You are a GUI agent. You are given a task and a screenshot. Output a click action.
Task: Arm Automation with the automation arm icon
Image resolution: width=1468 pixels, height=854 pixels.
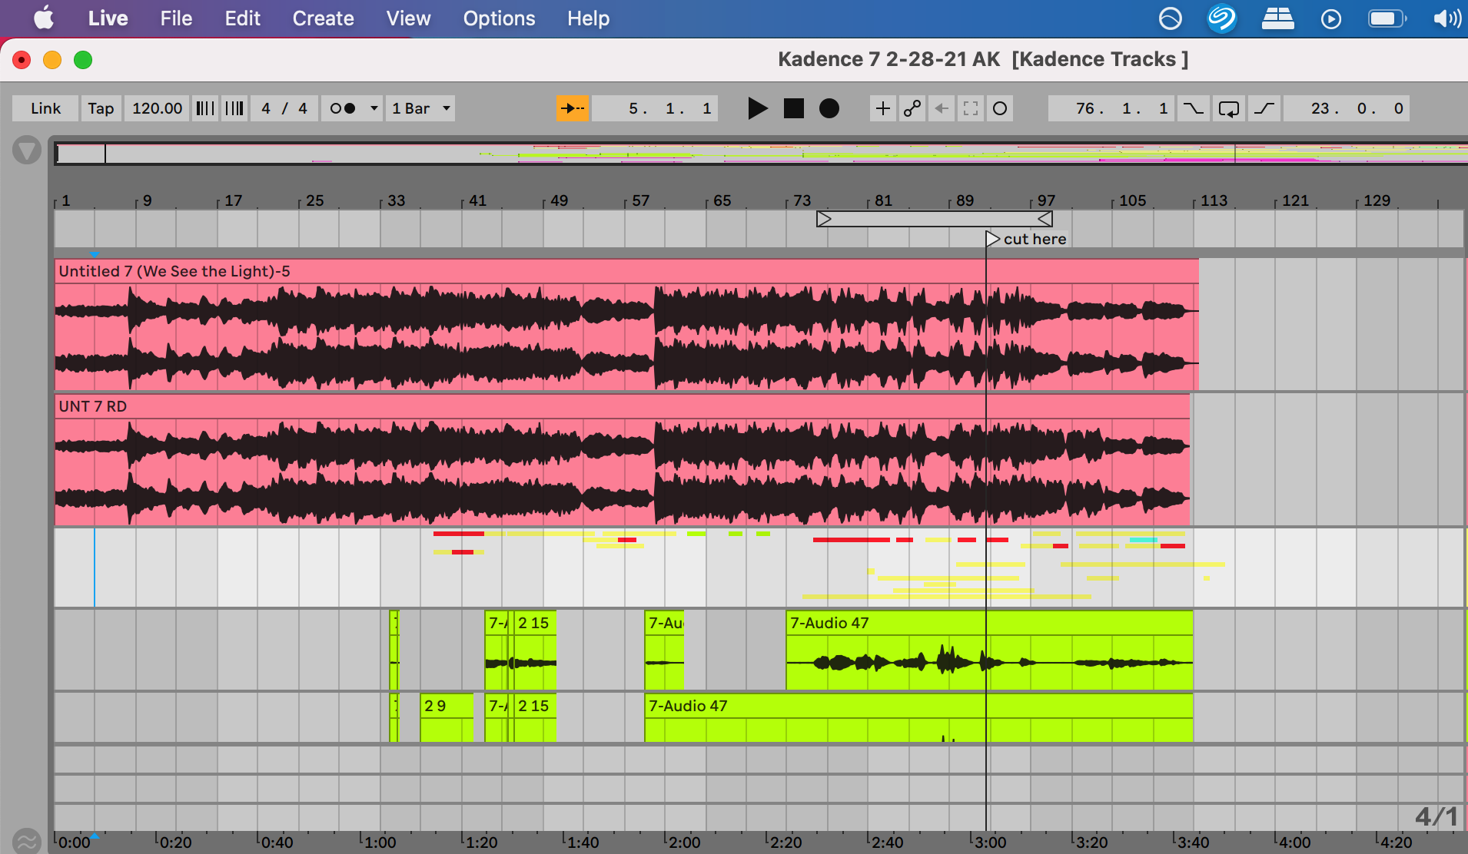[x=912, y=108]
